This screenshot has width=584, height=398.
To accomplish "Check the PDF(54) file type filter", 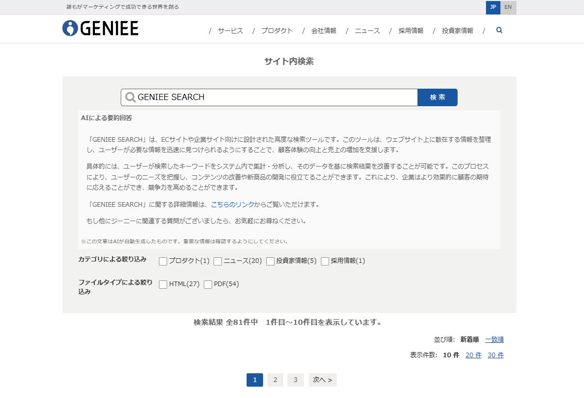I will 208,285.
